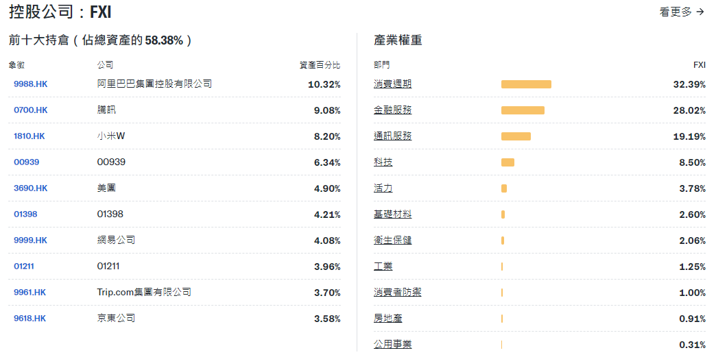Click the 基礎材料 sector link
Viewport: 716px width, 357px height.
[x=393, y=214]
